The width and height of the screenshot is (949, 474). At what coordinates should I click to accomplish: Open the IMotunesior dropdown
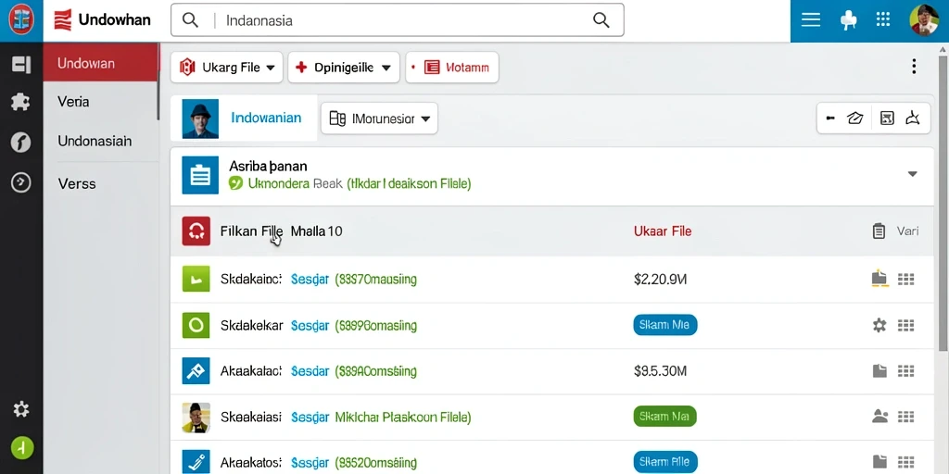(x=379, y=118)
